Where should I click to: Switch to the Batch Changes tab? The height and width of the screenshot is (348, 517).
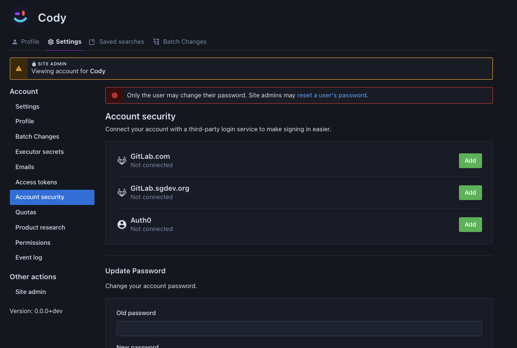[180, 42]
